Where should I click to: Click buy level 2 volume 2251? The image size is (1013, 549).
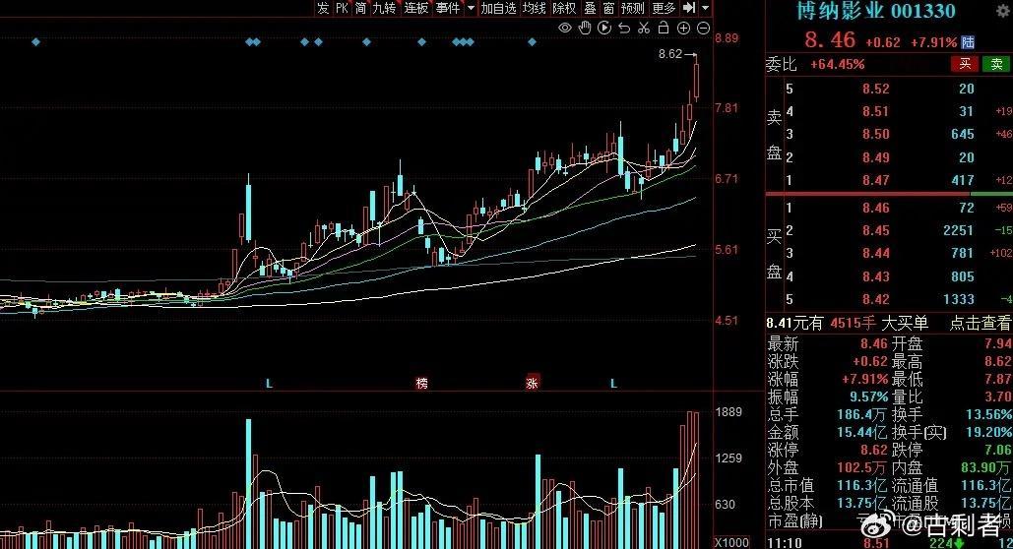pos(958,230)
